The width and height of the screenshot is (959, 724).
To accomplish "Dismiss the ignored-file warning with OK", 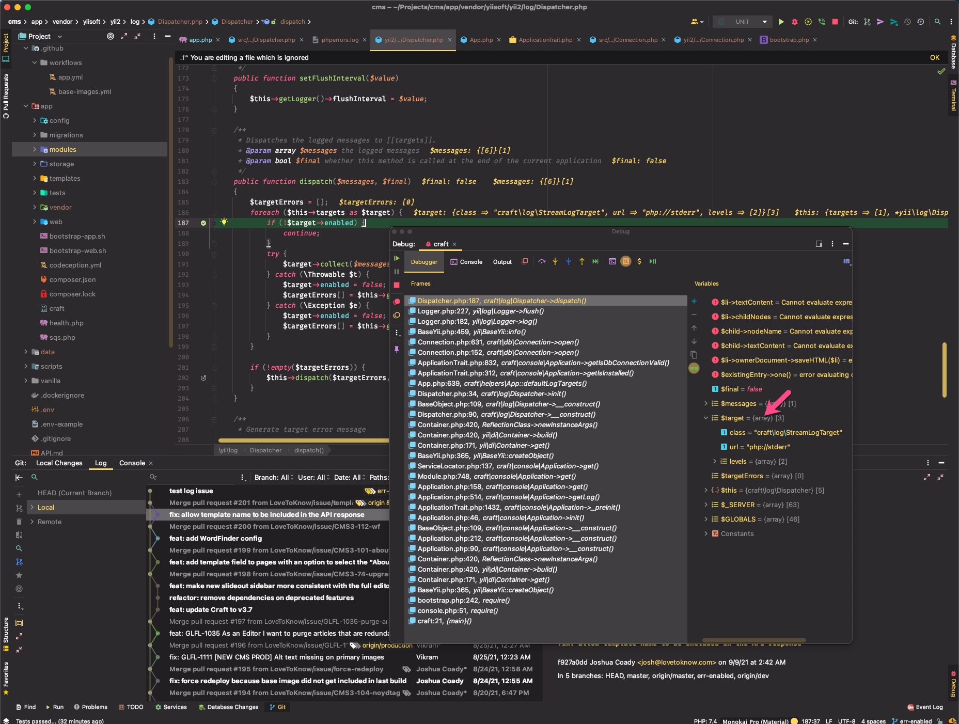I will [x=935, y=57].
